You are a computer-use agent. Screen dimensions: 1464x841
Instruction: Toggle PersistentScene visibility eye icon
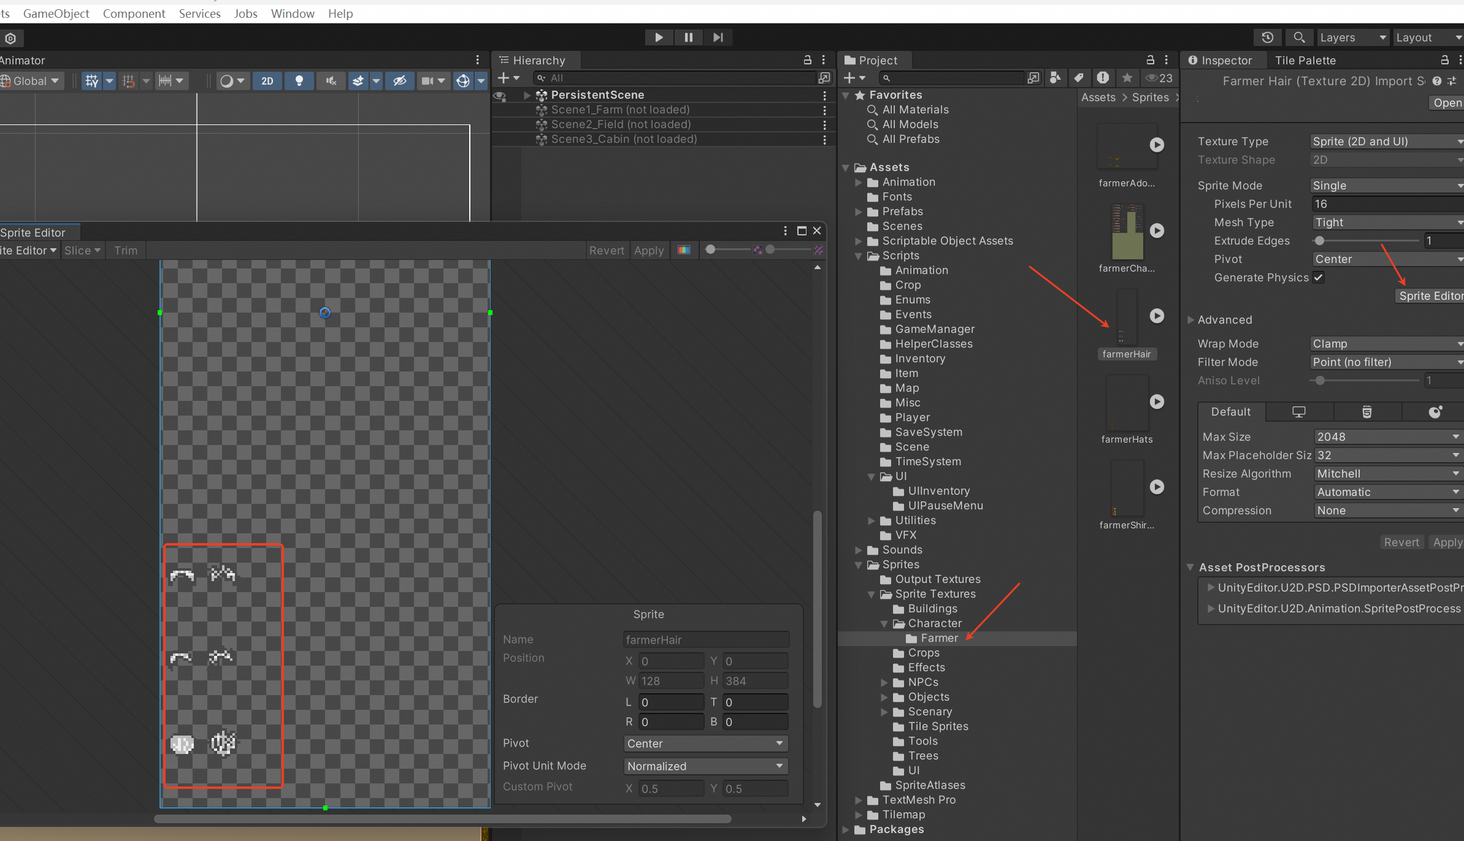(500, 96)
